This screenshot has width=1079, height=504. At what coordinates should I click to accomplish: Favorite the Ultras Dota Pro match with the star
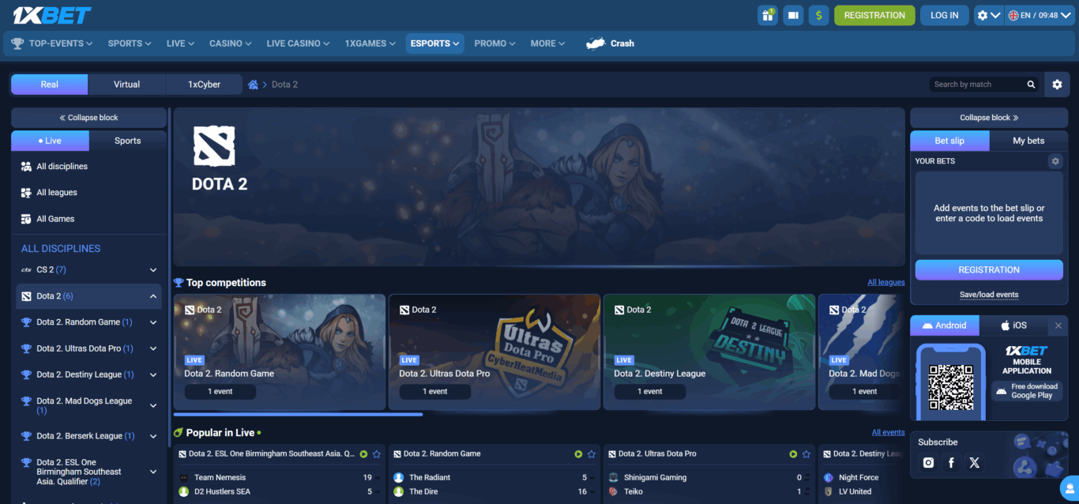806,453
